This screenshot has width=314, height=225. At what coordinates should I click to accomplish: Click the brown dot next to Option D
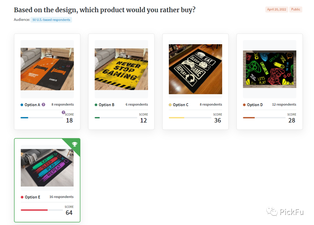[244, 105]
